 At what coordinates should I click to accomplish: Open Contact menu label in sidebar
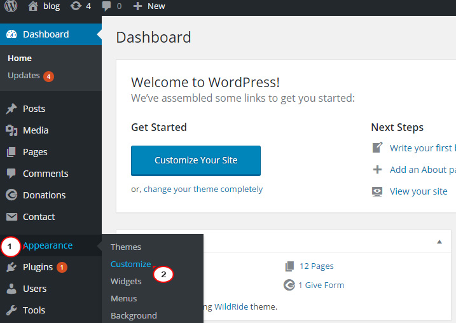pyautogui.click(x=39, y=217)
